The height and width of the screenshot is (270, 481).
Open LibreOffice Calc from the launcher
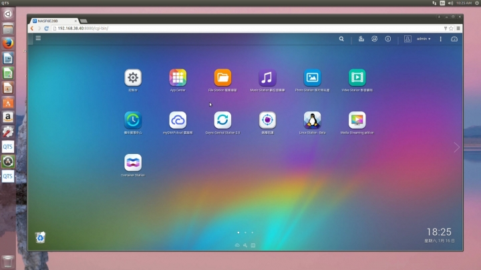[8, 73]
